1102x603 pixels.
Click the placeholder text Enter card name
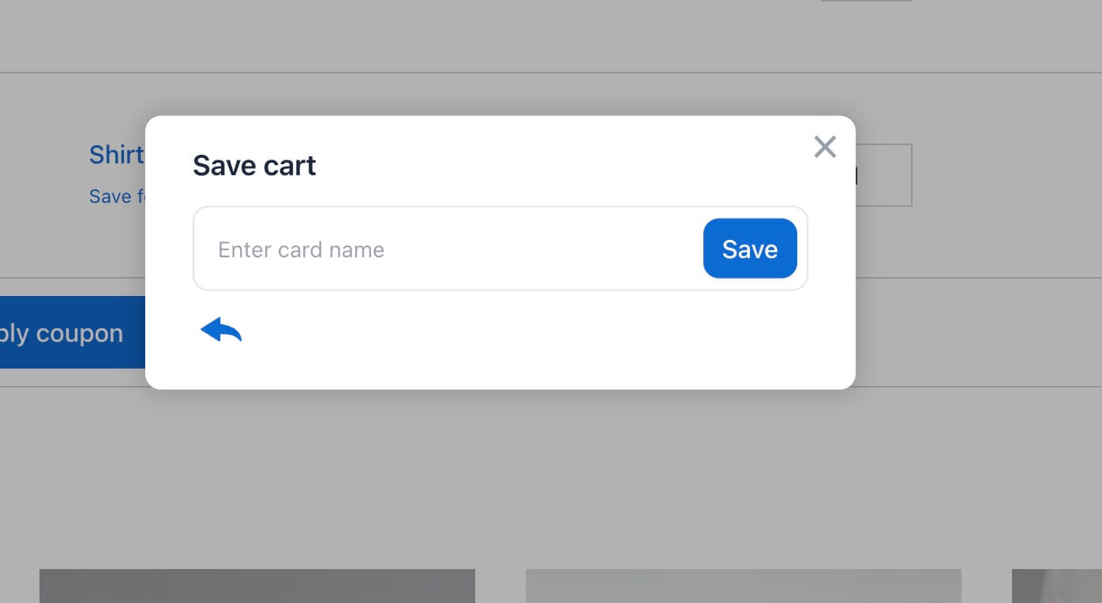click(301, 249)
